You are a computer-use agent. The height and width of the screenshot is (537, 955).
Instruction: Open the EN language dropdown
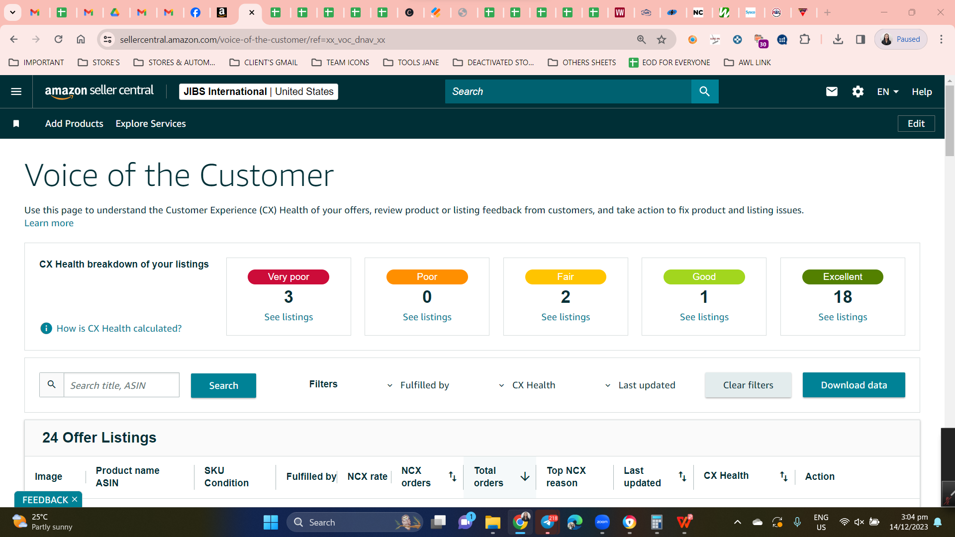pos(887,91)
